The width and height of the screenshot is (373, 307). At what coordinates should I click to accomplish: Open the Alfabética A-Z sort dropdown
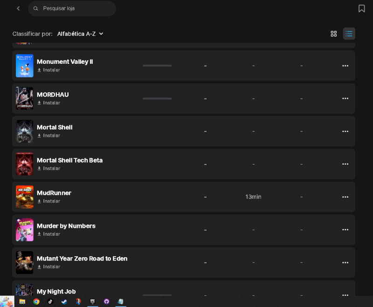80,34
